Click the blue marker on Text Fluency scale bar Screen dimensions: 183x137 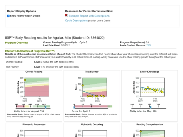(74, 107)
